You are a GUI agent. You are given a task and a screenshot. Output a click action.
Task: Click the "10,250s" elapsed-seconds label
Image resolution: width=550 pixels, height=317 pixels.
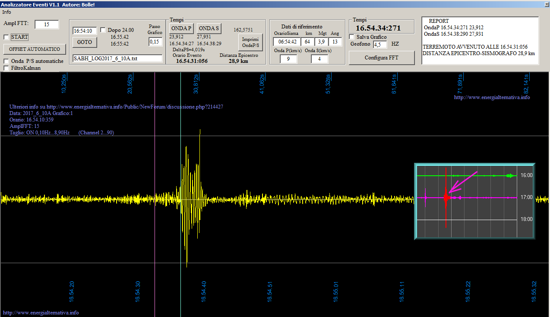click(64, 84)
